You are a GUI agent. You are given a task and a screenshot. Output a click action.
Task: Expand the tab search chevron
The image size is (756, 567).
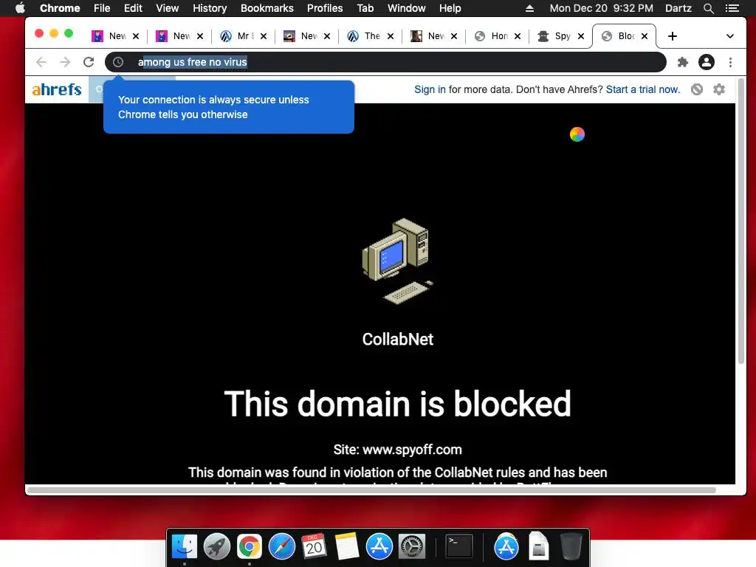730,36
